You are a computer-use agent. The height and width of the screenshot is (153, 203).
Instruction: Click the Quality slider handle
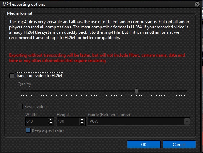point(136,91)
